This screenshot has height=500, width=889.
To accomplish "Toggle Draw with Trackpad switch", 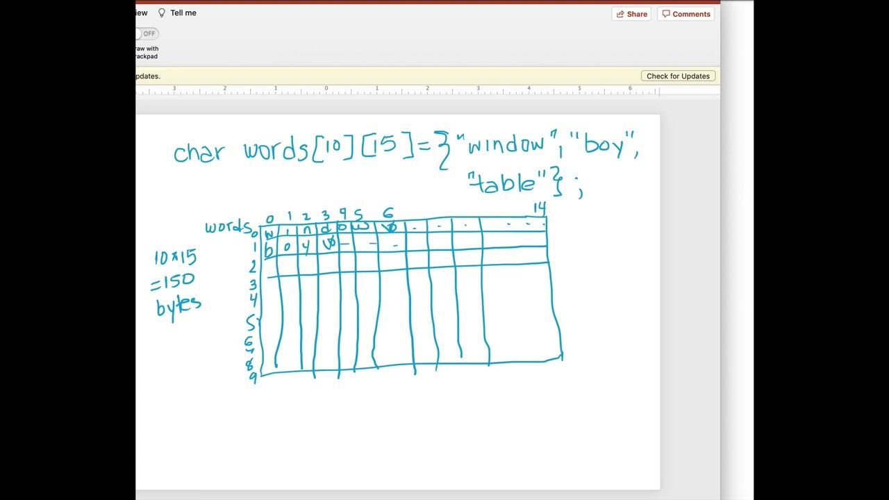I will click(147, 33).
